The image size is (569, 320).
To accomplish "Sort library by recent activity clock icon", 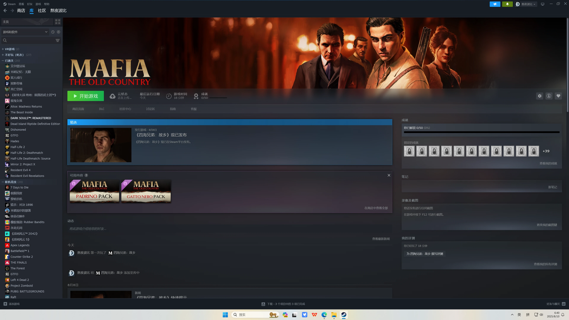I will [x=53, y=32].
